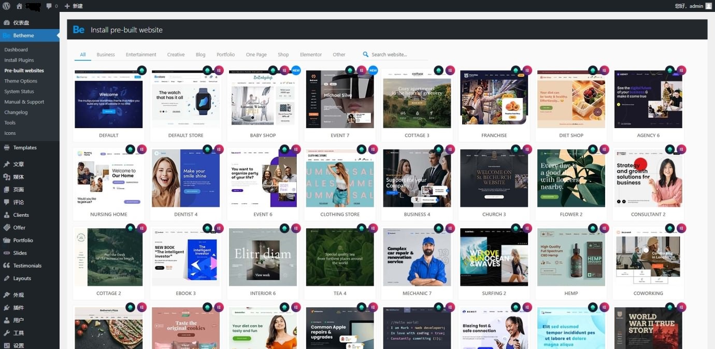Click the magnifier search icon
715x349 pixels.
[x=366, y=54]
